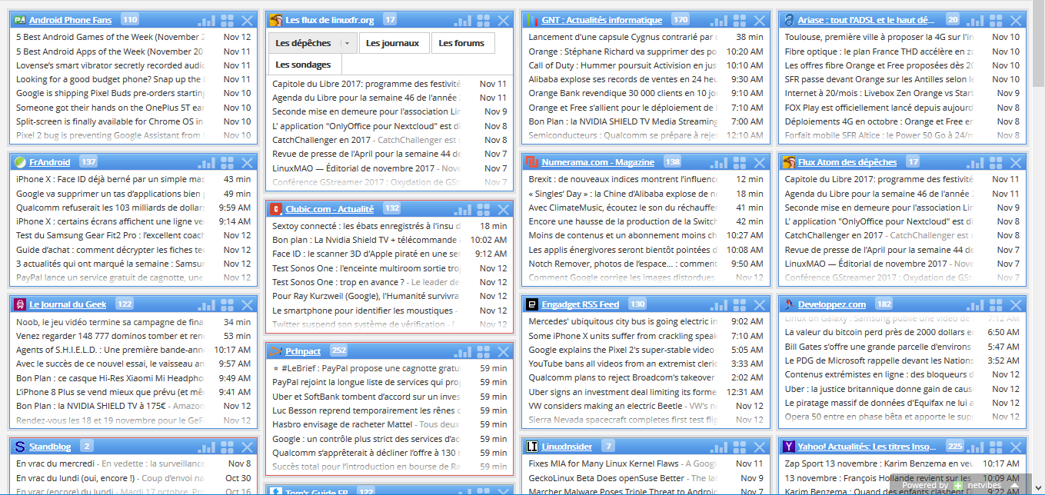Open the dropdown arrow beside Les dépêches tab
Screen dimensions: 1045x495
click(347, 44)
